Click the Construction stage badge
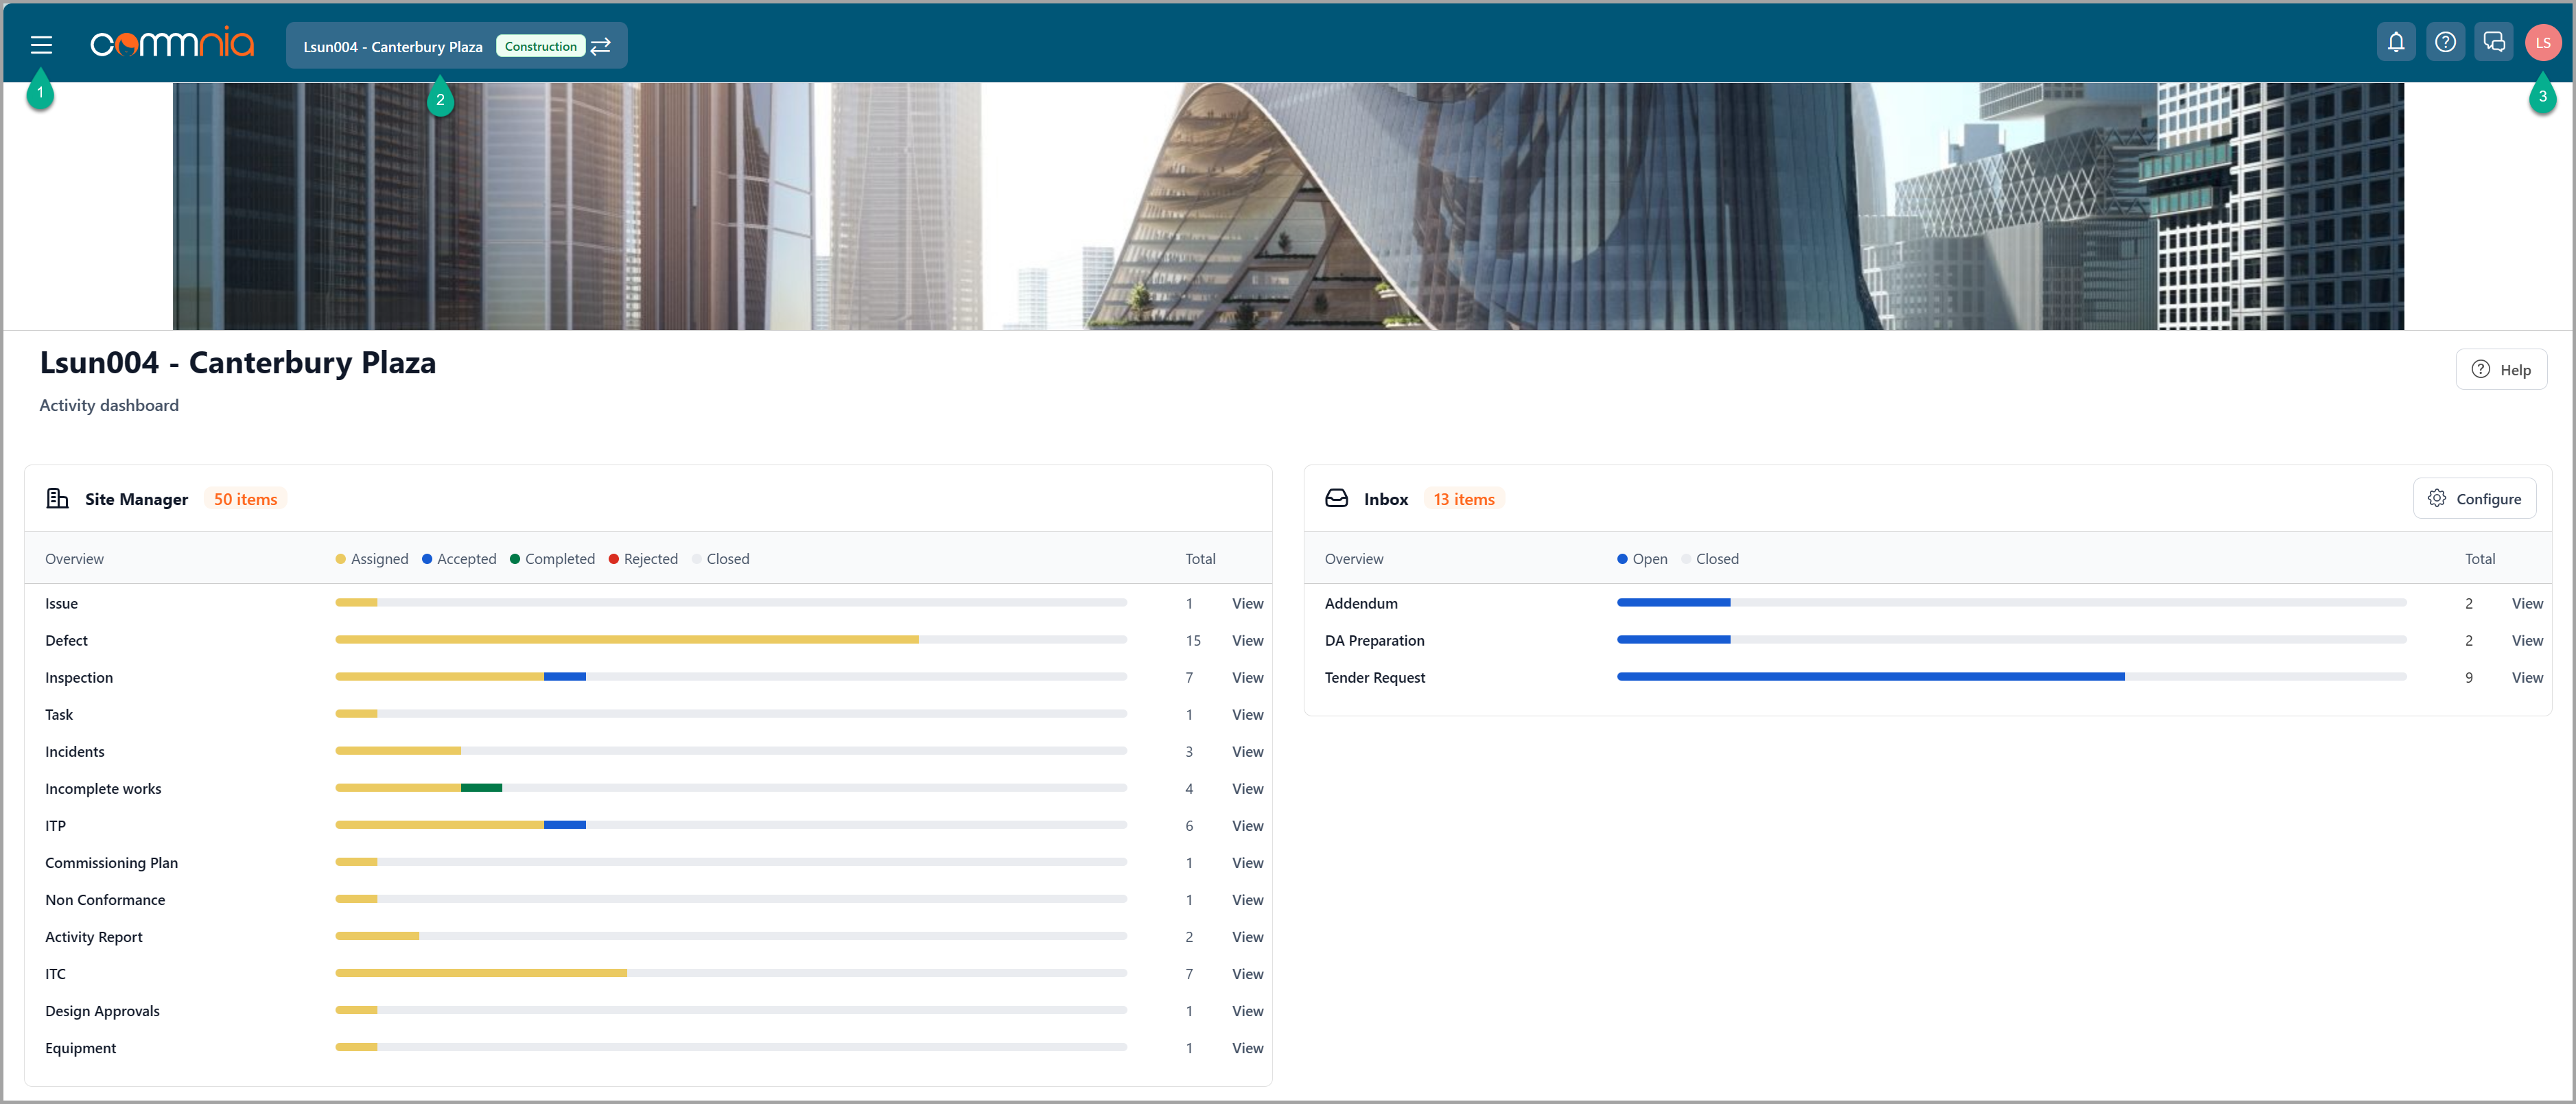 point(540,46)
